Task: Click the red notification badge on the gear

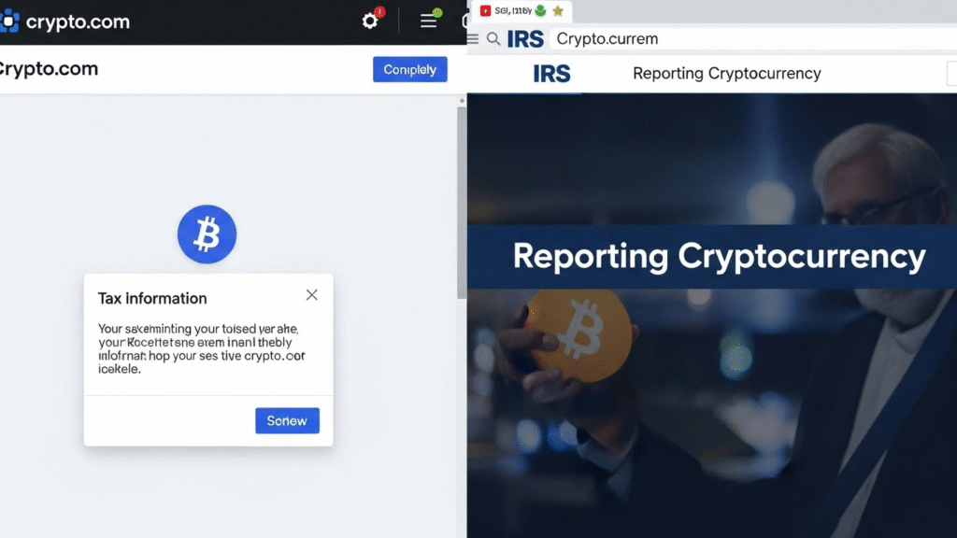Action: [x=379, y=10]
